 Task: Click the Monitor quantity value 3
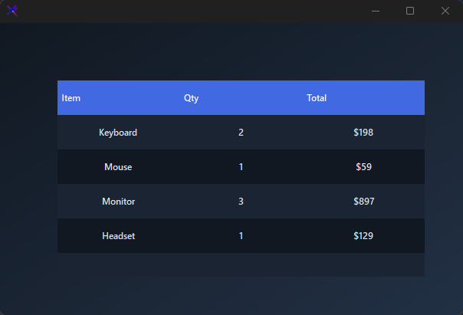click(x=241, y=202)
